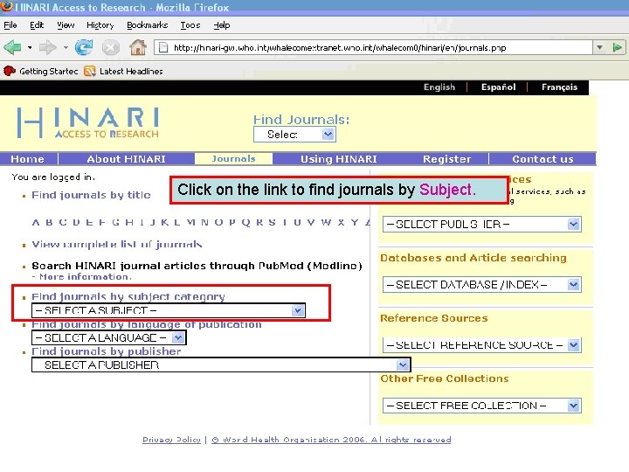Switch language to Français

tap(559, 87)
